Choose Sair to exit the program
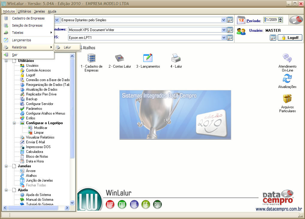Image resolution: width=305 pixels, height=219 pixels. 28,55
